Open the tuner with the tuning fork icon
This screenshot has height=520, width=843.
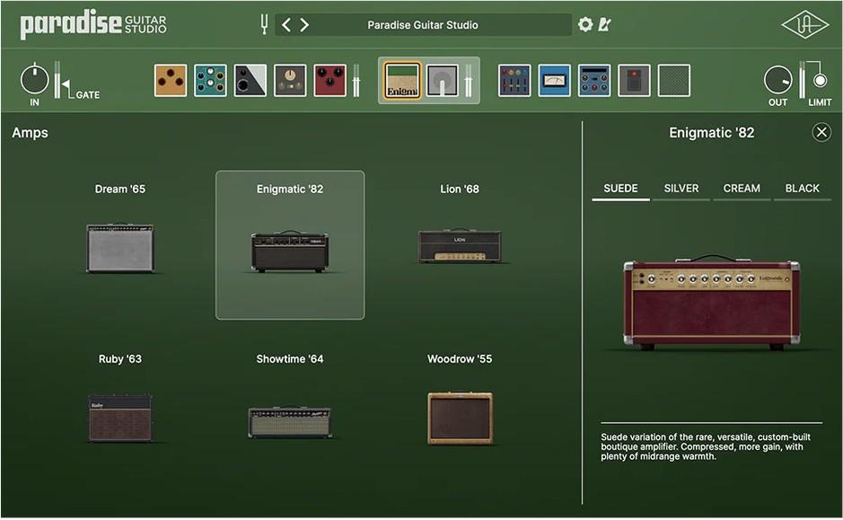point(265,24)
